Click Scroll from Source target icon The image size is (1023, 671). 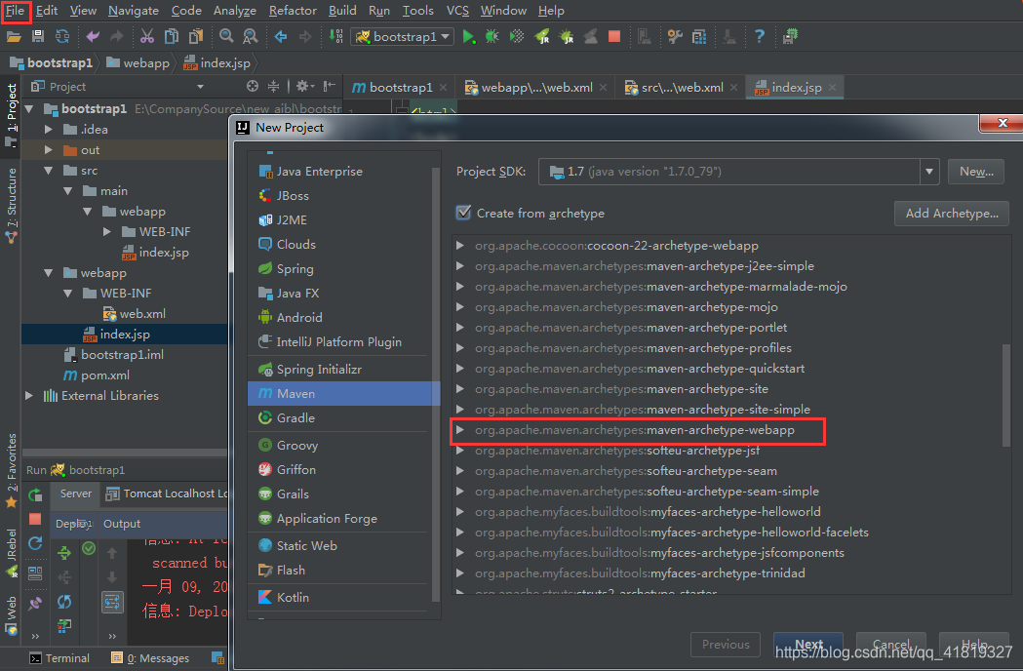[x=253, y=86]
